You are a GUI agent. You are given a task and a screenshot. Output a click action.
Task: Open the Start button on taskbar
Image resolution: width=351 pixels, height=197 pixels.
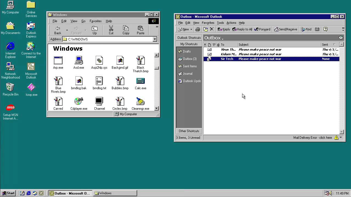point(8,193)
